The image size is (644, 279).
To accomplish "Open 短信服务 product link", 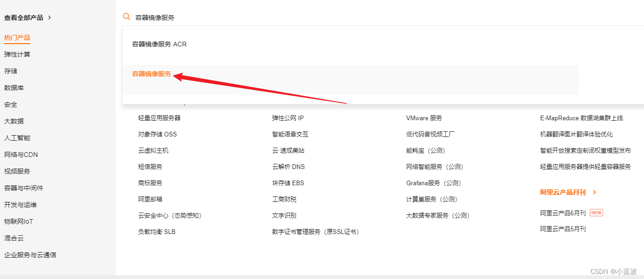I will [x=150, y=167].
